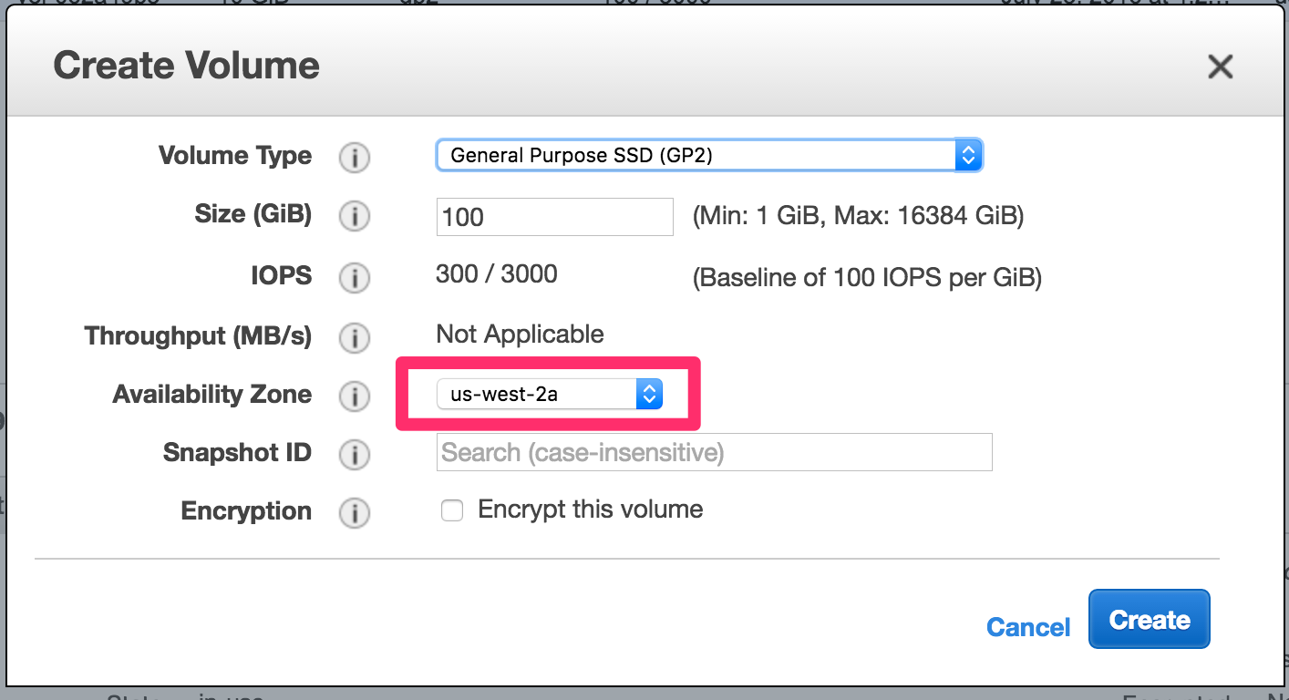The height and width of the screenshot is (700, 1289).
Task: Click the Cancel link
Action: (x=1028, y=627)
